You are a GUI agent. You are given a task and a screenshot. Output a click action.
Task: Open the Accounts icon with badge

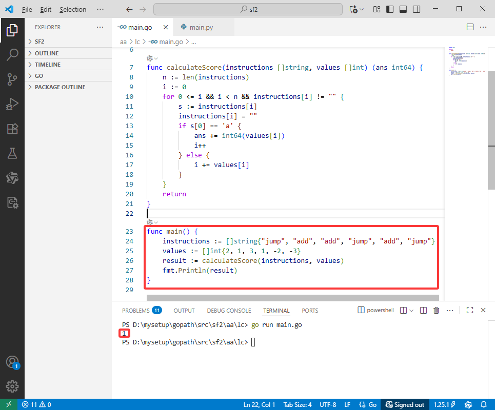[x=13, y=362]
